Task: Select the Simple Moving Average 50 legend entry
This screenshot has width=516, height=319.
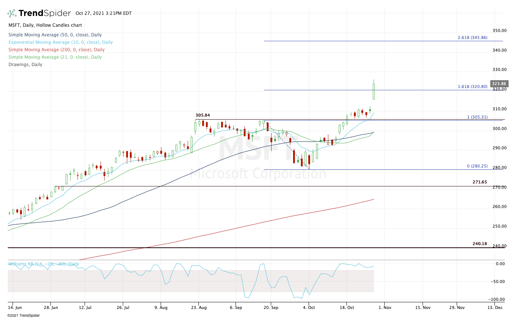Action: pos(55,35)
